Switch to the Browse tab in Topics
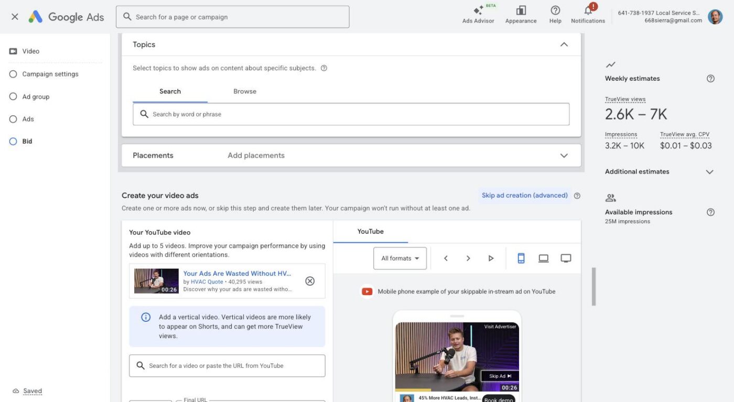734x402 pixels. [x=244, y=91]
